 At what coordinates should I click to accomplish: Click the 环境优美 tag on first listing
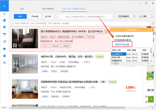[x=55, y=46]
